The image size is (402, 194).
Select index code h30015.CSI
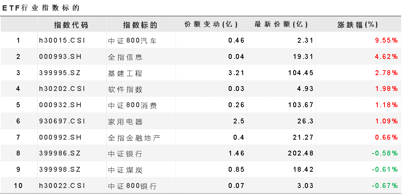tap(62, 40)
